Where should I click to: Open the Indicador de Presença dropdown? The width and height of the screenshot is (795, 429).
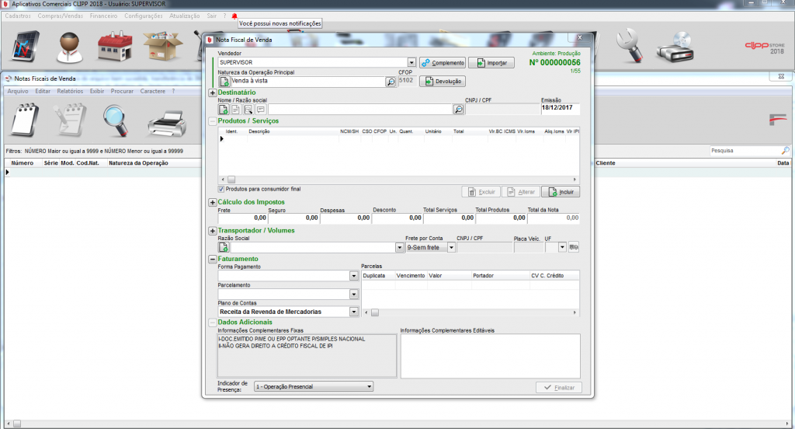point(369,386)
